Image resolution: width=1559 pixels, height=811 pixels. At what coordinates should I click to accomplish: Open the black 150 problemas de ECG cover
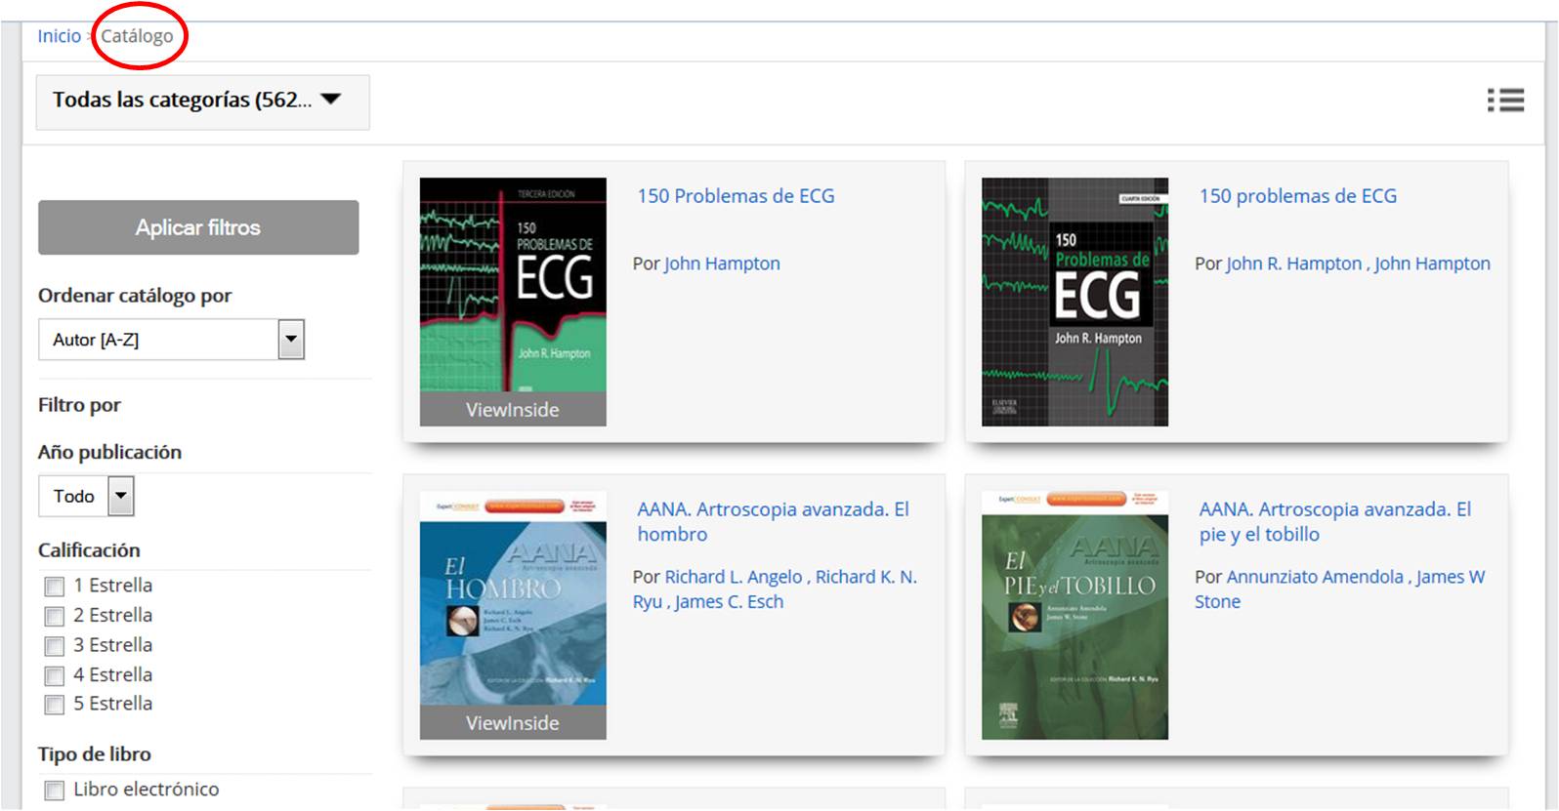coord(1074,302)
